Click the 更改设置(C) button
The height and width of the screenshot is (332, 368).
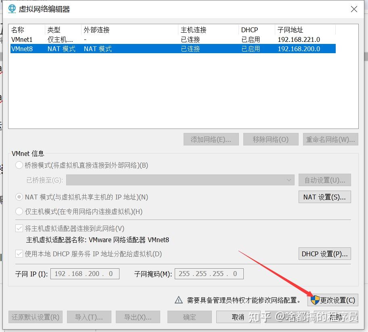pos(333,300)
